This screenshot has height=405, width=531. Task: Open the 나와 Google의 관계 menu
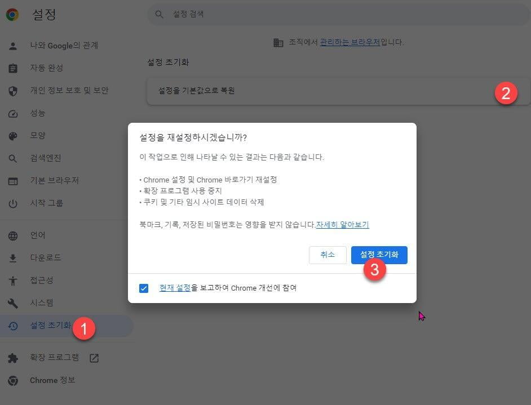[64, 46]
